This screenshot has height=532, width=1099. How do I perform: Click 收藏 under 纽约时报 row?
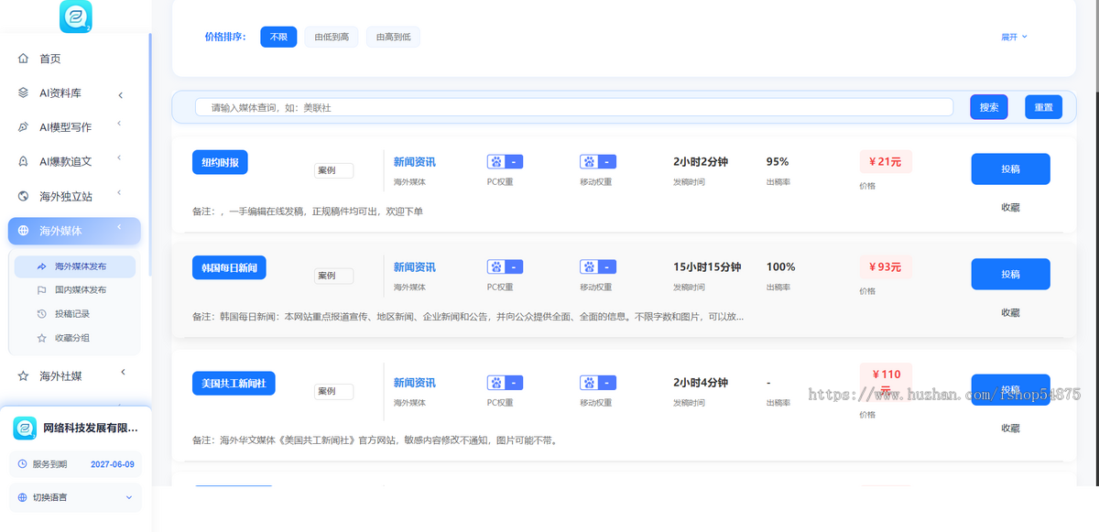pos(1010,207)
